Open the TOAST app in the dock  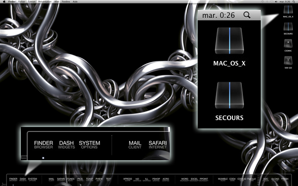point(89,180)
